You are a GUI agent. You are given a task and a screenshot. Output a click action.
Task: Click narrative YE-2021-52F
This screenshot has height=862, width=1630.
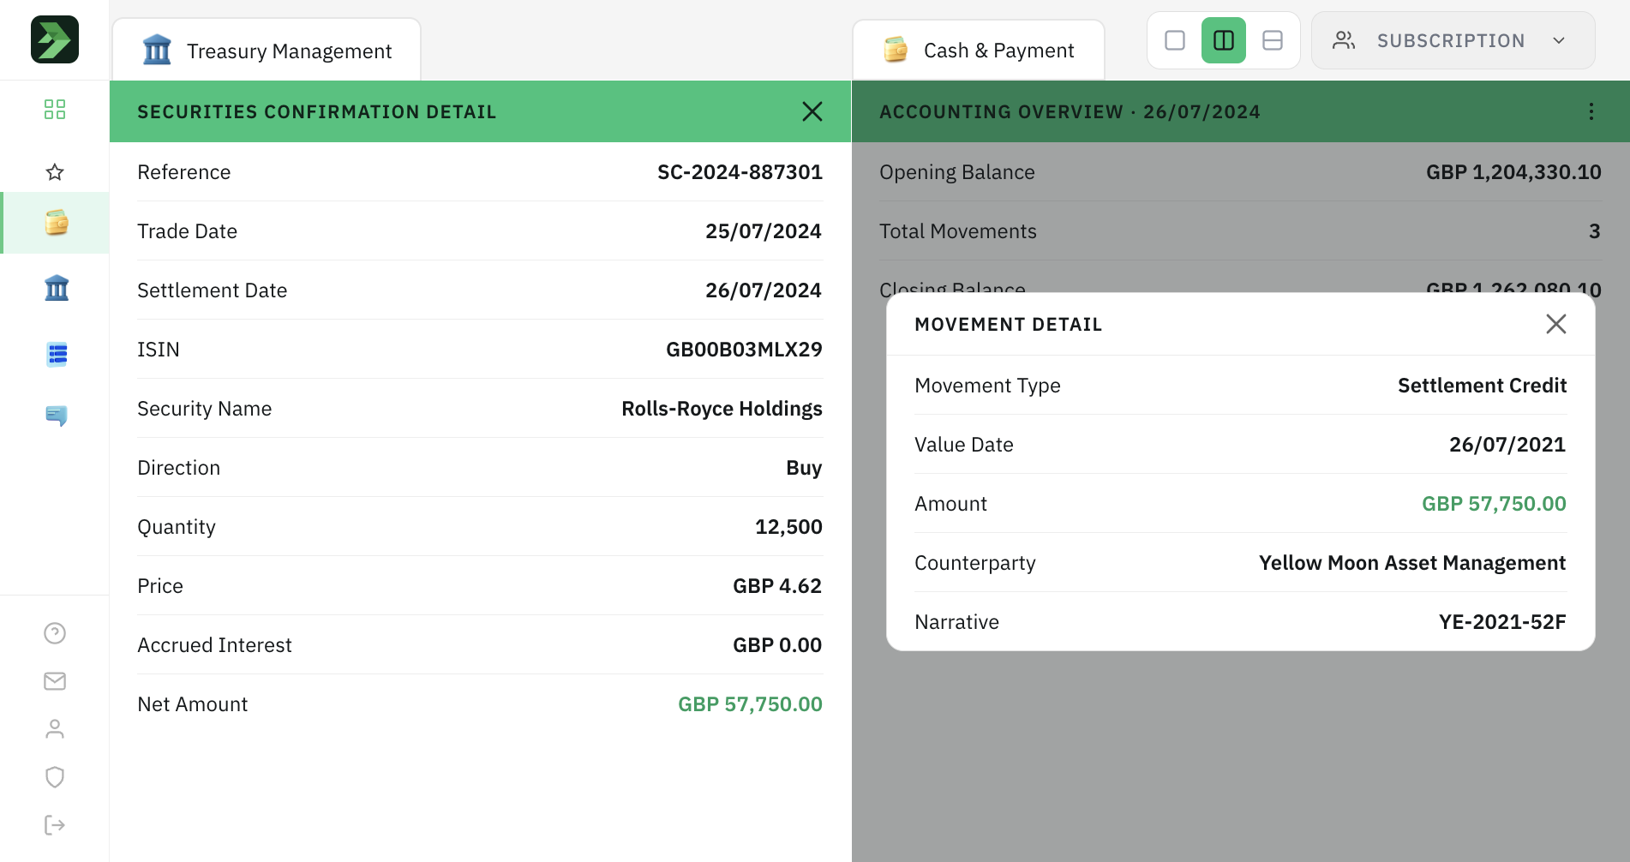point(1502,622)
